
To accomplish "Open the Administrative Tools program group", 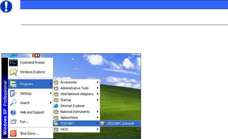I will [76, 88].
